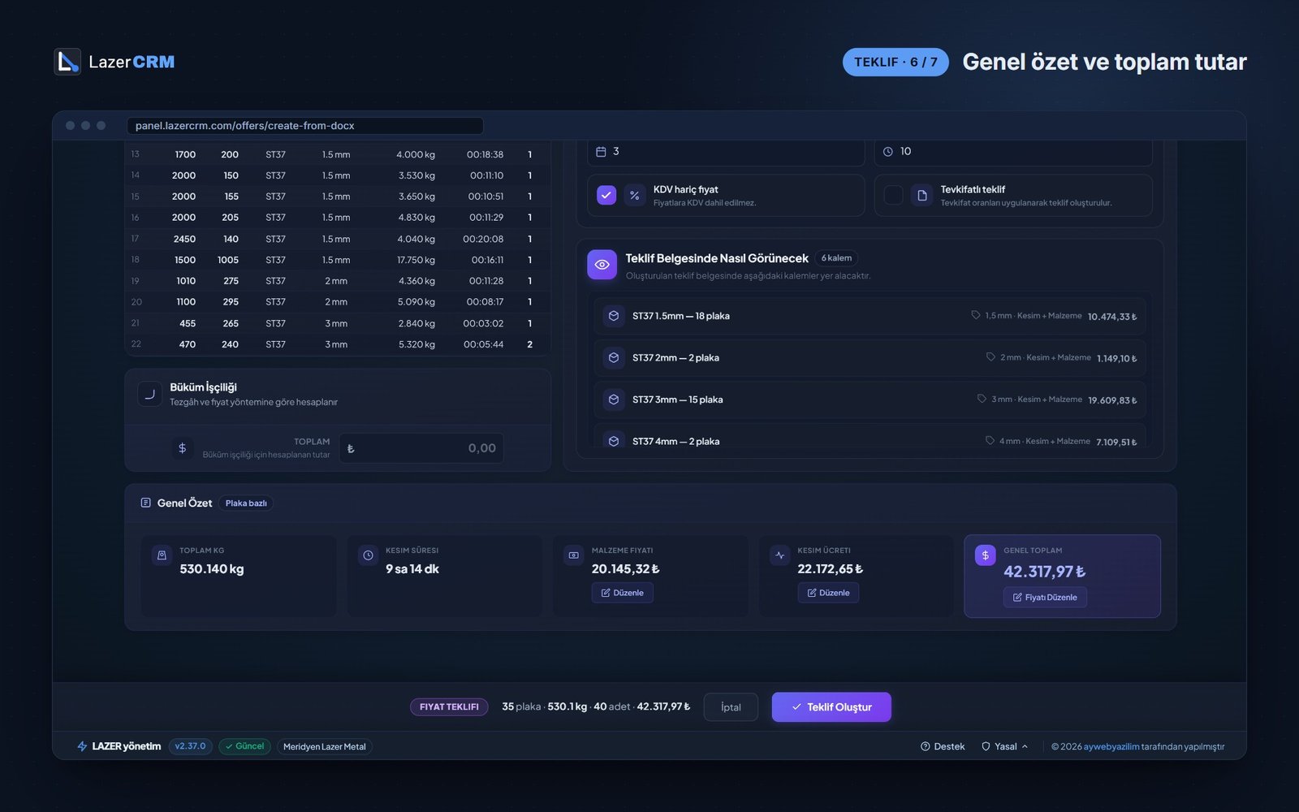Click the Toplam KG weight icon
1299x812 pixels.
tap(162, 555)
